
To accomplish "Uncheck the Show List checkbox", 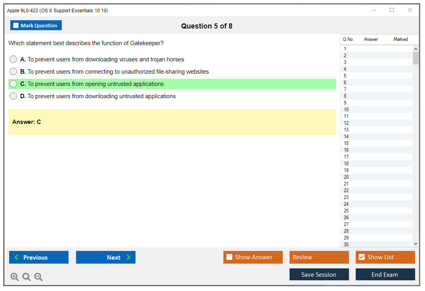I will (361, 257).
